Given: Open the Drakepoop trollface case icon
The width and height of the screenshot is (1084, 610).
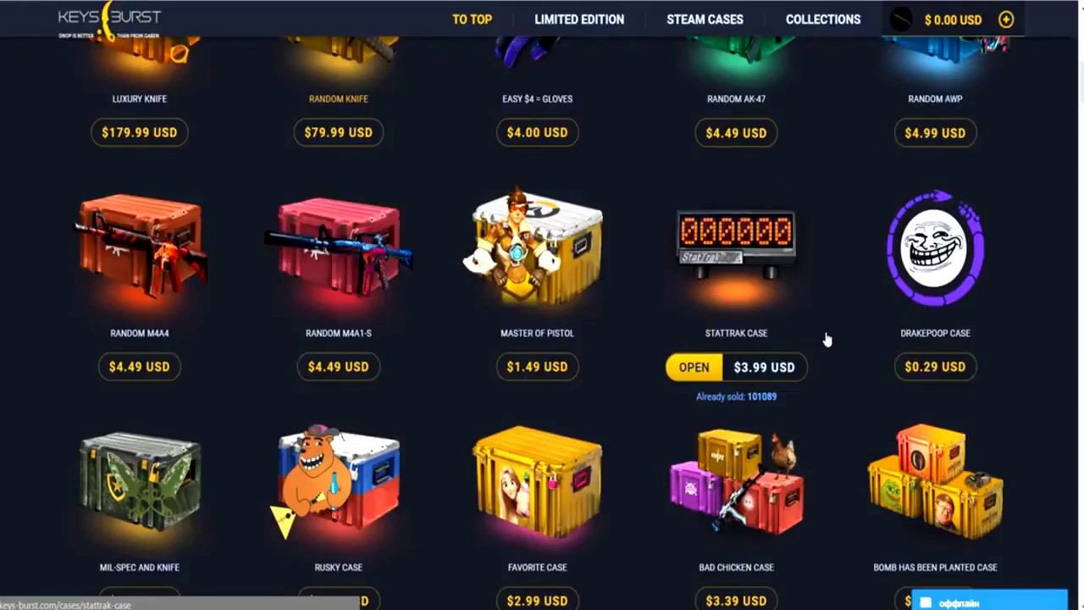Looking at the screenshot, I should point(936,247).
